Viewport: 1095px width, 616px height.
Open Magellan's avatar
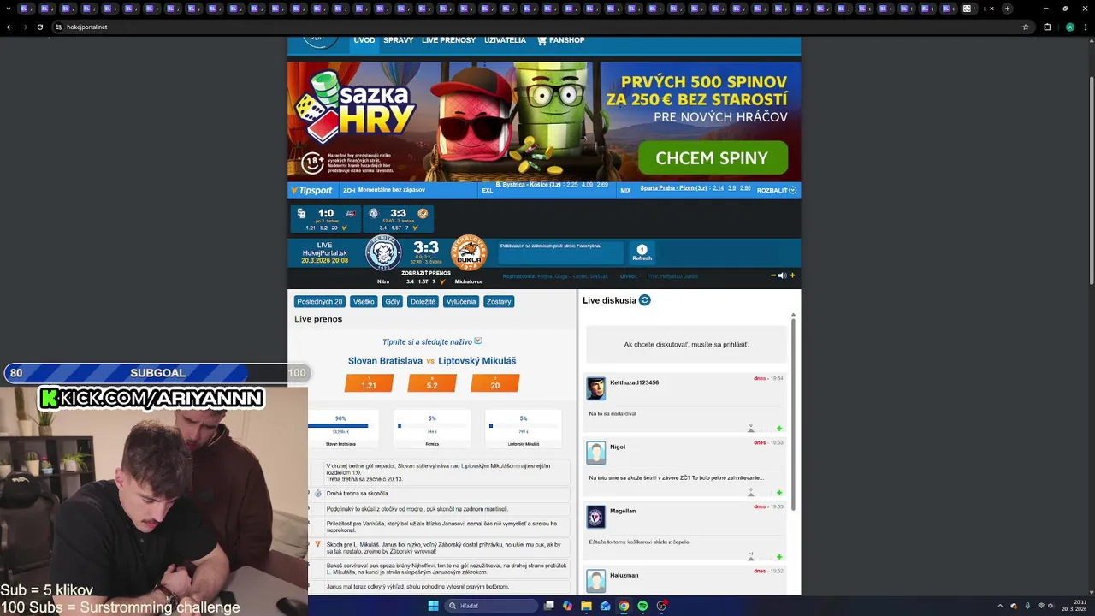[595, 517]
